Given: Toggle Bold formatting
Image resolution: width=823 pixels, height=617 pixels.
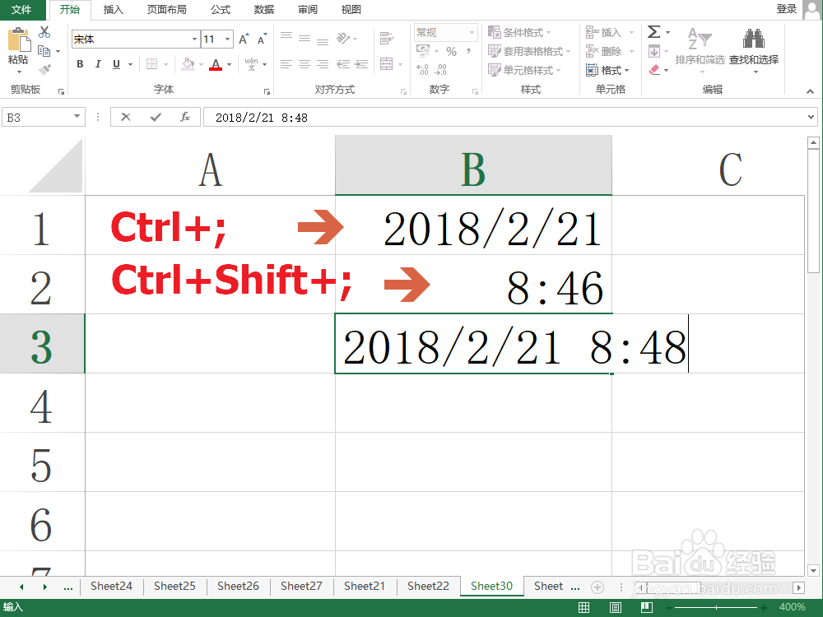Looking at the screenshot, I should [x=80, y=64].
